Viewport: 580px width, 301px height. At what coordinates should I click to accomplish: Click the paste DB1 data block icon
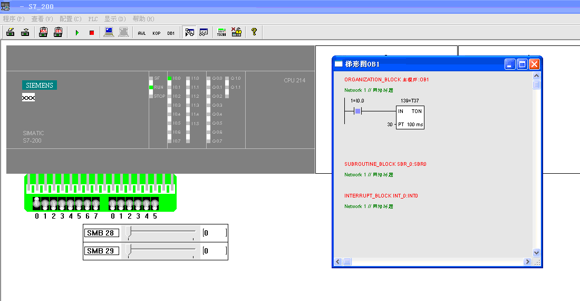58,32
